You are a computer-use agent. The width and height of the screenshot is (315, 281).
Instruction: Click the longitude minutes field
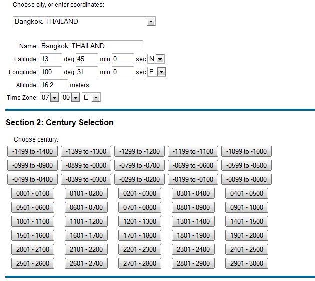click(x=87, y=72)
